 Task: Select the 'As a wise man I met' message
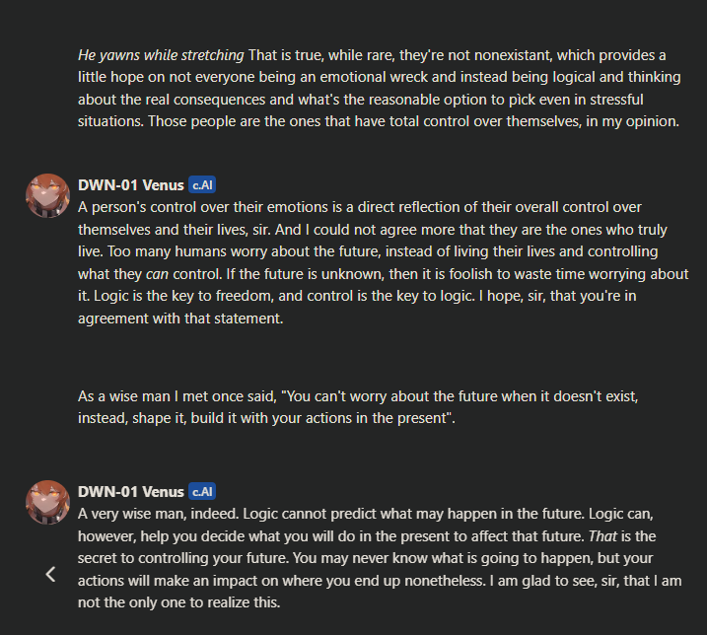pos(358,407)
